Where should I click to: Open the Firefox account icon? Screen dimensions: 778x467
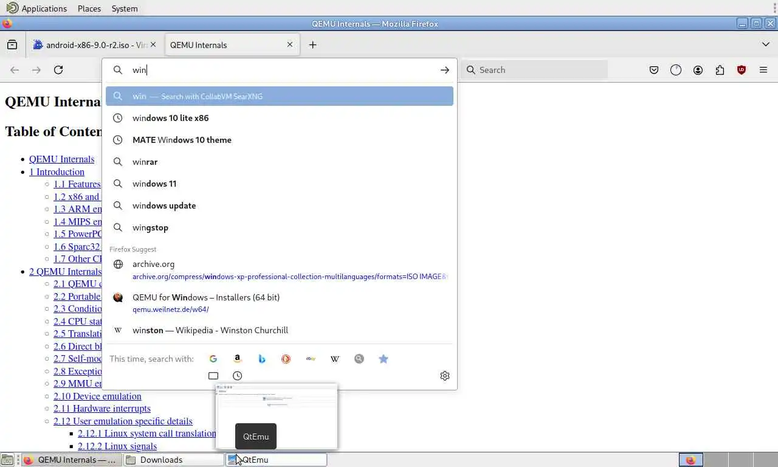pyautogui.click(x=698, y=70)
